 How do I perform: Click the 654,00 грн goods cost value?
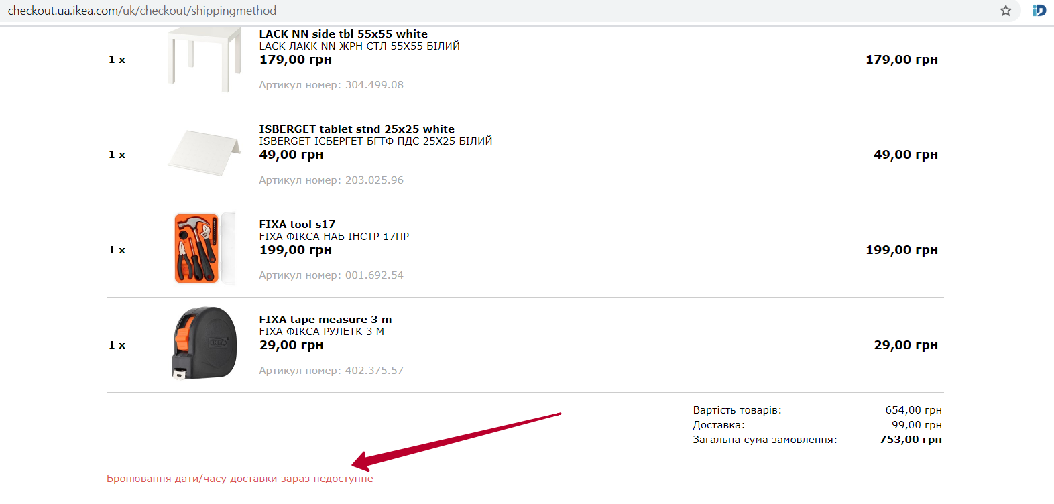[913, 410]
